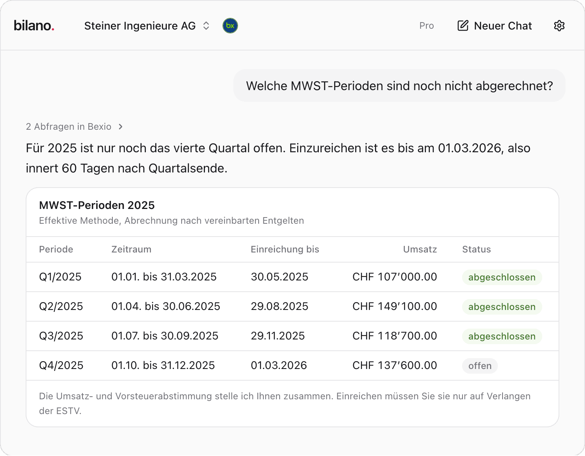This screenshot has height=456, width=585.
Task: Click the Status column header
Action: click(x=476, y=249)
